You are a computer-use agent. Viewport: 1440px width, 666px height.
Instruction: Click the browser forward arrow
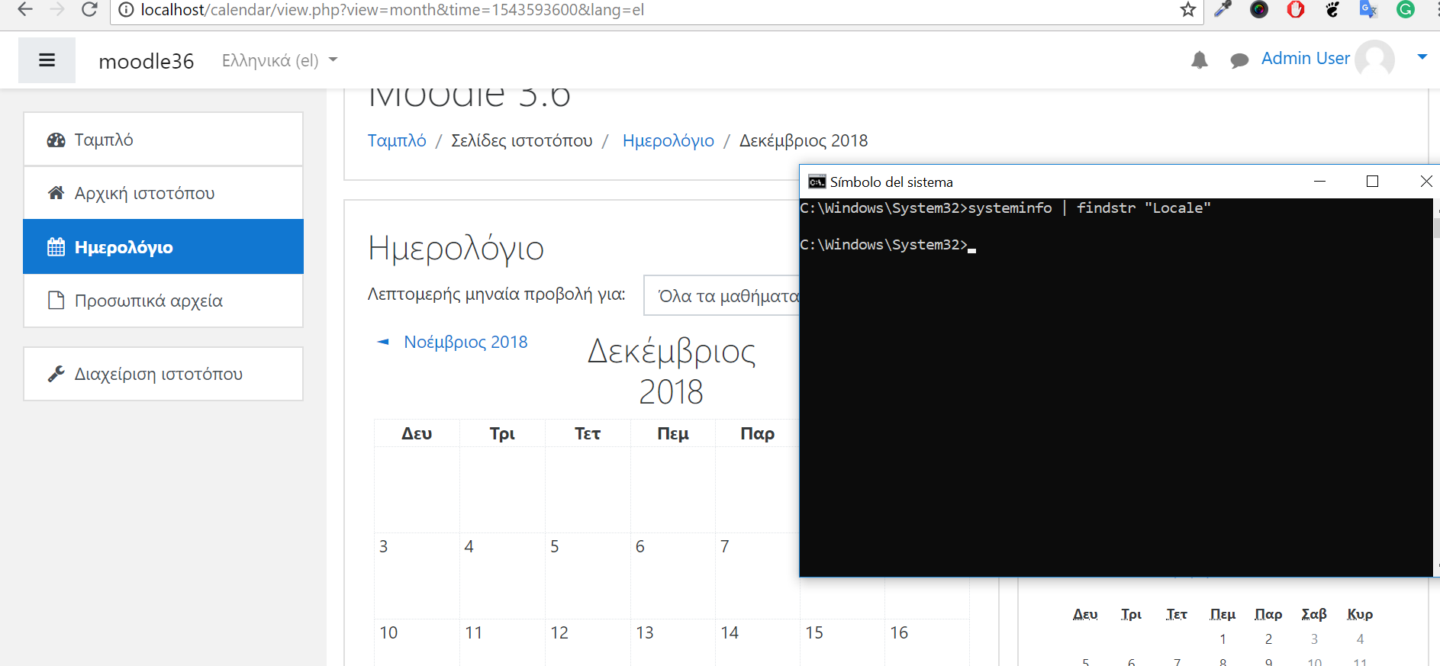57,10
